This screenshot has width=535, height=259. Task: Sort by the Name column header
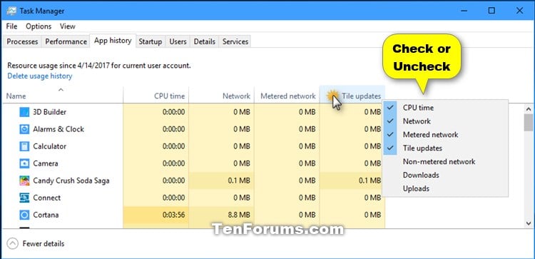62,94
